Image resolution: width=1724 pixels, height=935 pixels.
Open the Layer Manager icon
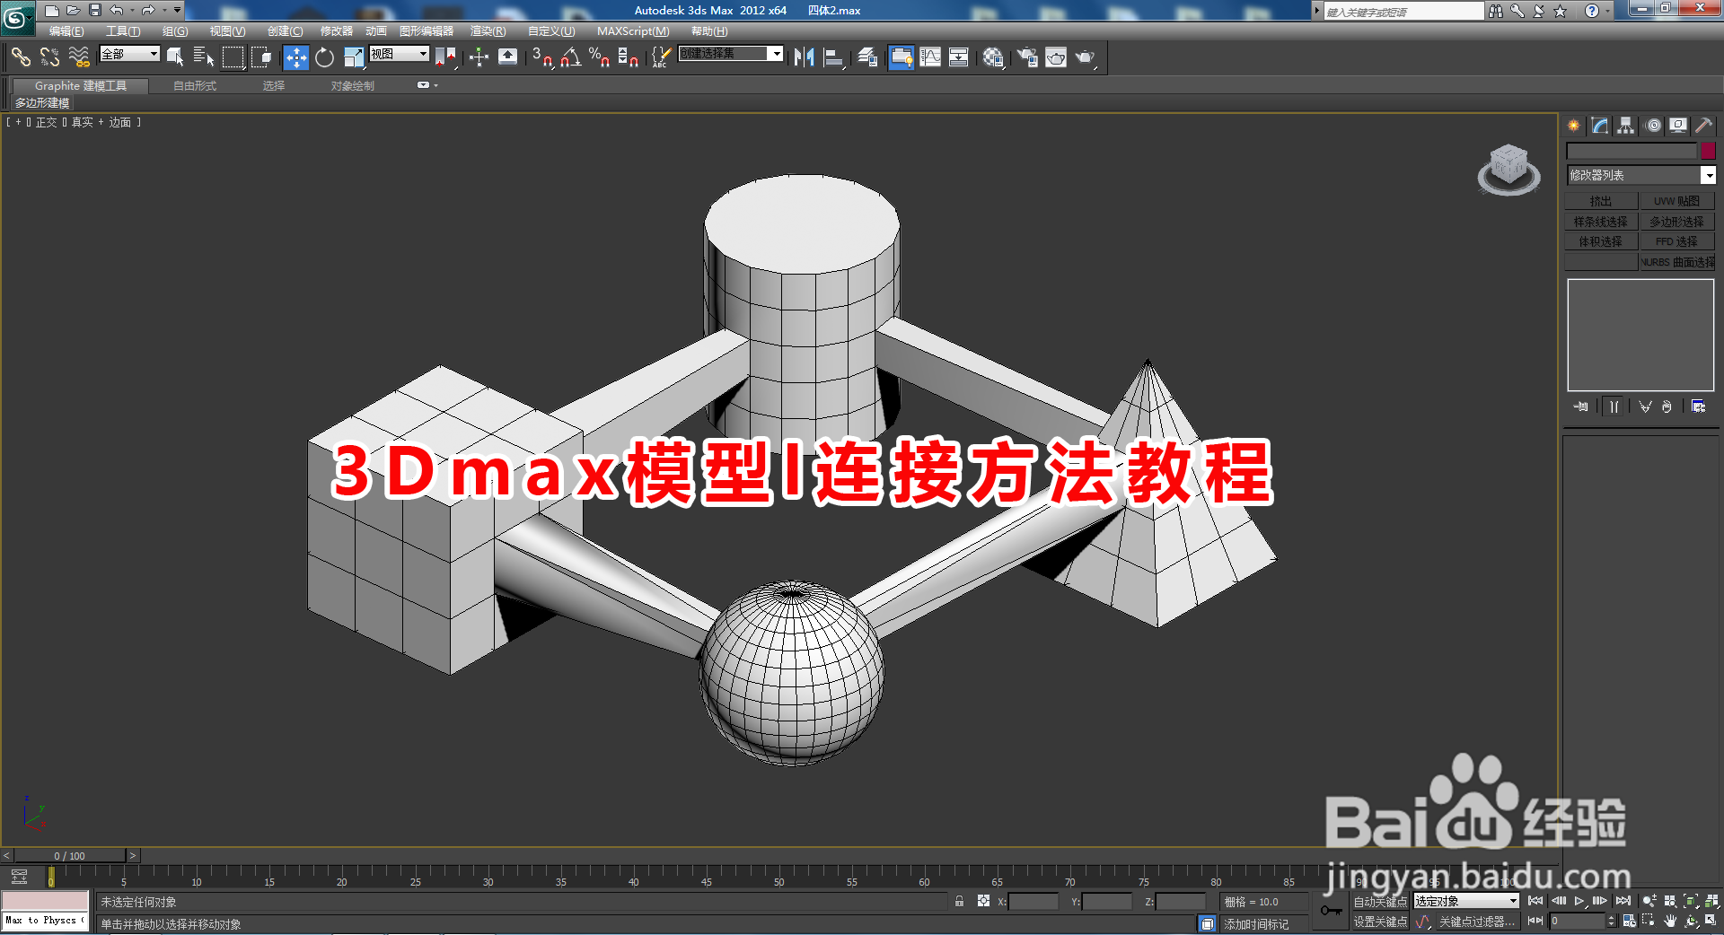[x=867, y=57]
